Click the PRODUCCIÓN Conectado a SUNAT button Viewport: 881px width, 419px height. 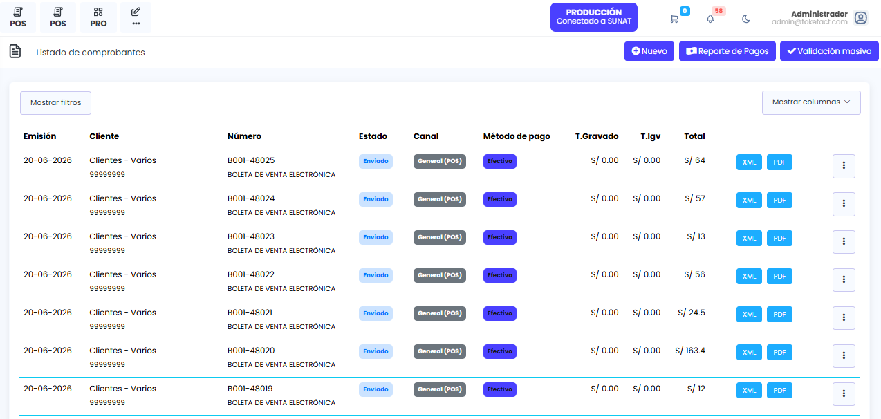point(594,17)
